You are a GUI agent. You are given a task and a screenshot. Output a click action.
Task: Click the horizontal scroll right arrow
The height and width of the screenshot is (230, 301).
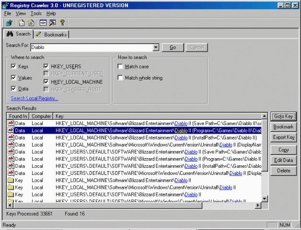click(258, 205)
